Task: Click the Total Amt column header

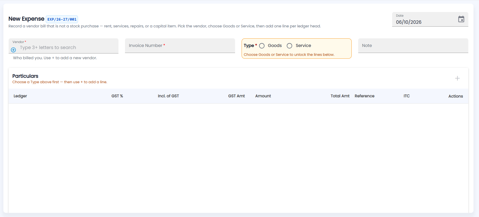Action: pyautogui.click(x=340, y=96)
